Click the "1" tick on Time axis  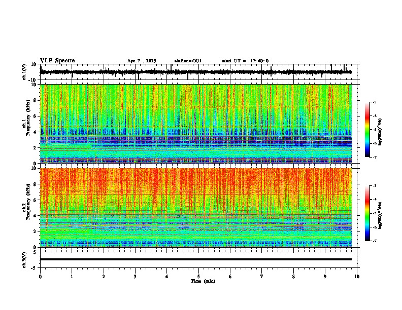pyautogui.click(x=72, y=277)
